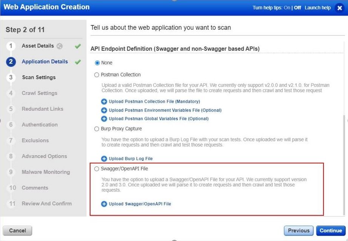
Task: Turn help tips Off
Action: point(297,8)
